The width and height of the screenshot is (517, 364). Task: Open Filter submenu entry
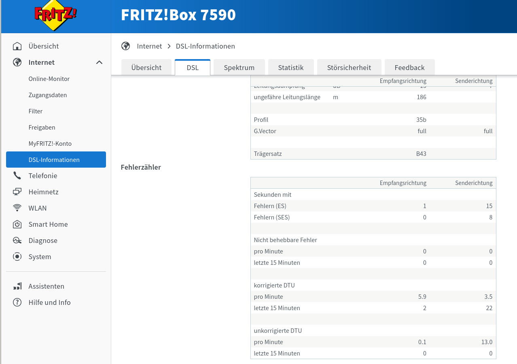click(x=36, y=111)
